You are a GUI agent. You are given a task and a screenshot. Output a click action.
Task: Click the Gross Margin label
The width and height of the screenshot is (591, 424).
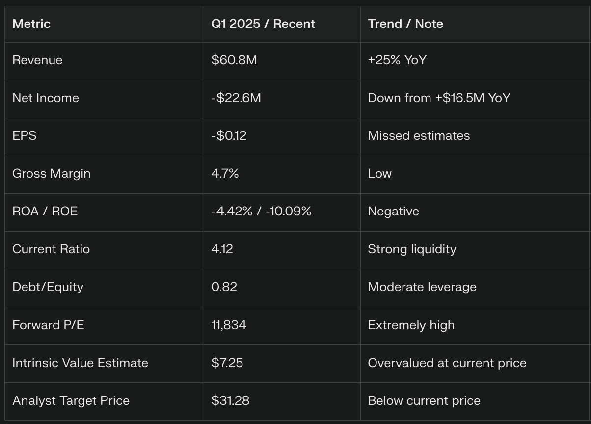[x=52, y=174]
